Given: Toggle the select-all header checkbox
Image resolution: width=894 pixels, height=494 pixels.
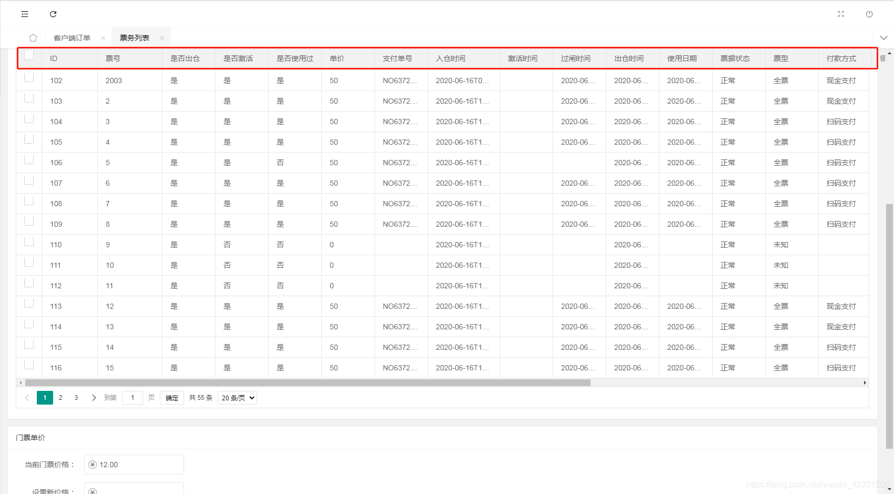Looking at the screenshot, I should [x=29, y=55].
